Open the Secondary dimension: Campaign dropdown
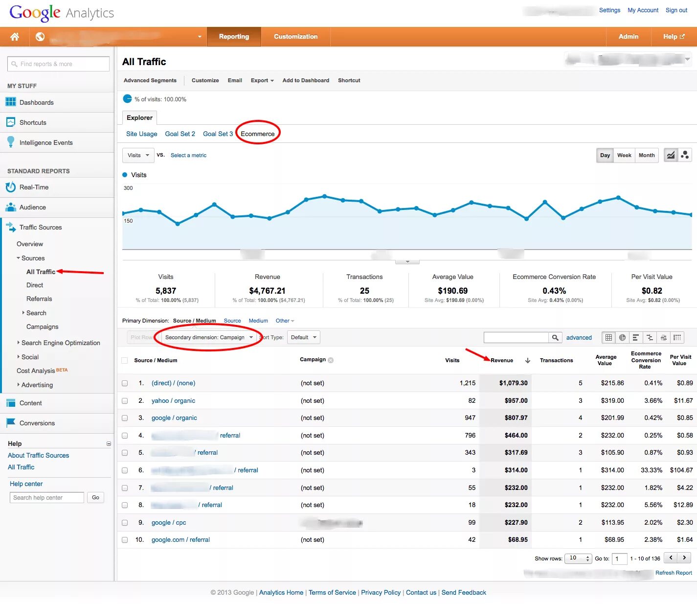697x604 pixels. tap(209, 337)
